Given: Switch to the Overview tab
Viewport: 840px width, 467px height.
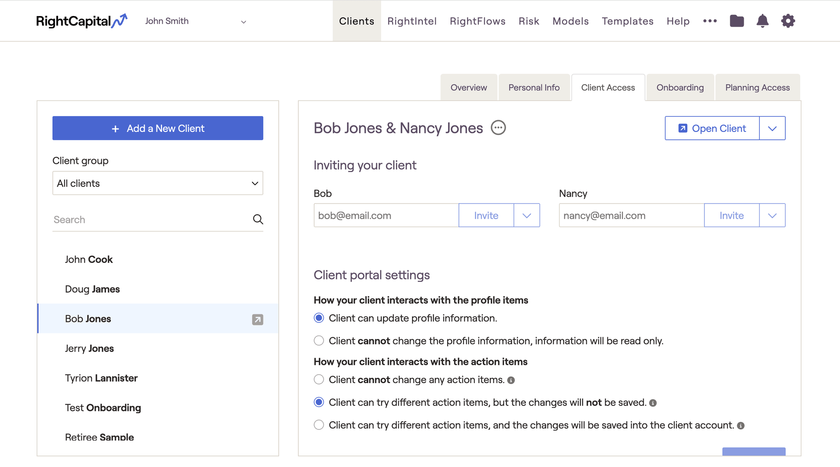Looking at the screenshot, I should tap(469, 87).
